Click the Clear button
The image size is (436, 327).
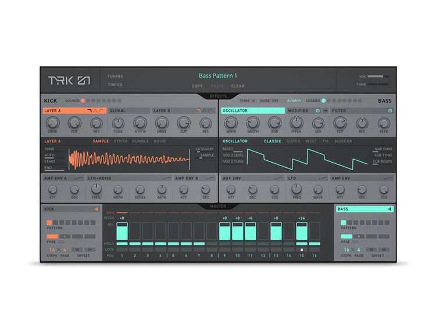[x=238, y=86]
